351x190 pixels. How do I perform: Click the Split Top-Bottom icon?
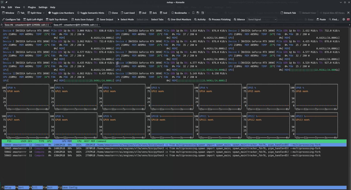point(47,20)
